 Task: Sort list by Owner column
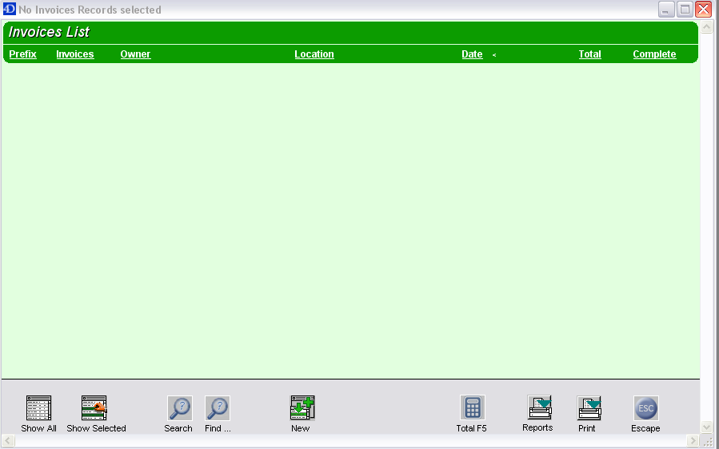[x=135, y=54]
